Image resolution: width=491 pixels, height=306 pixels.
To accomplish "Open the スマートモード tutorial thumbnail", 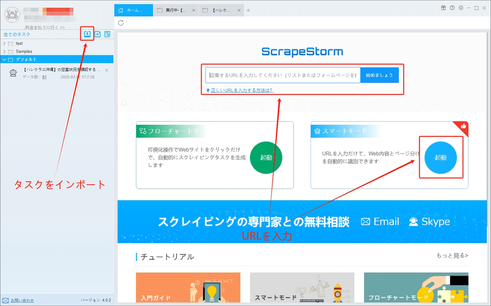I will point(302,288).
